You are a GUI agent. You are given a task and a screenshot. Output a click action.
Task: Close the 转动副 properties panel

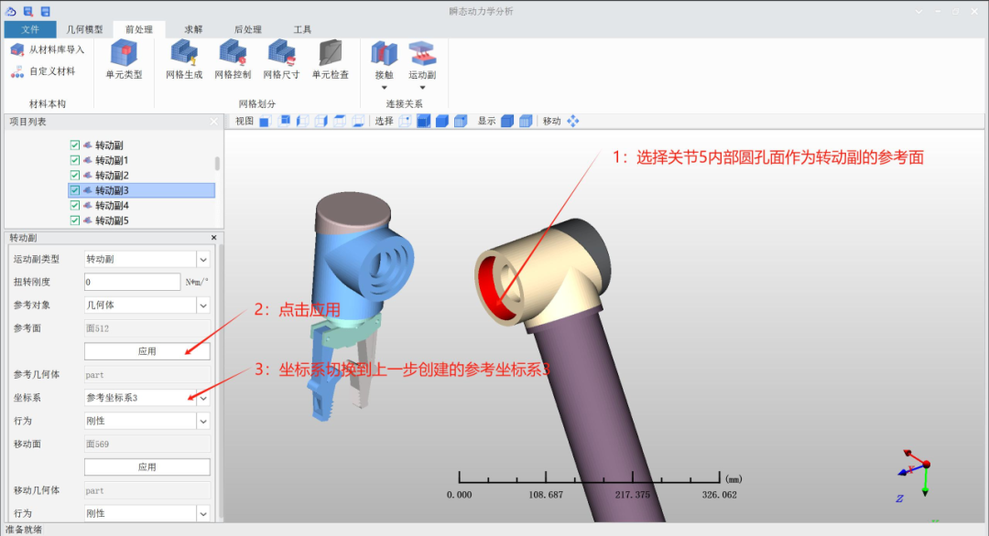213,238
